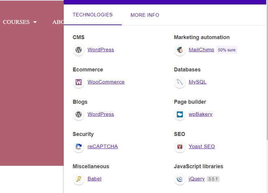Select the TECHNOLOGIES tab

point(93,15)
